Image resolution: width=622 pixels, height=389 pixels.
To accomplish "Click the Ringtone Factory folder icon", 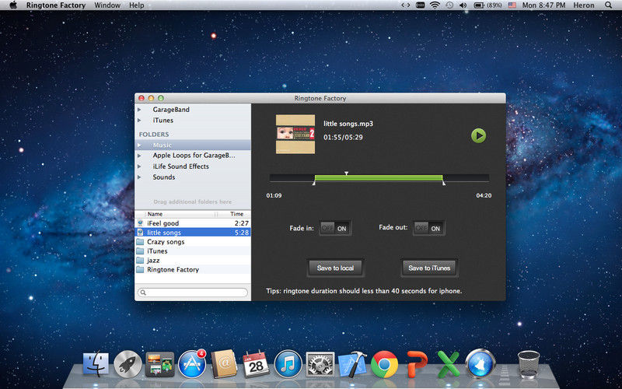I will (140, 269).
